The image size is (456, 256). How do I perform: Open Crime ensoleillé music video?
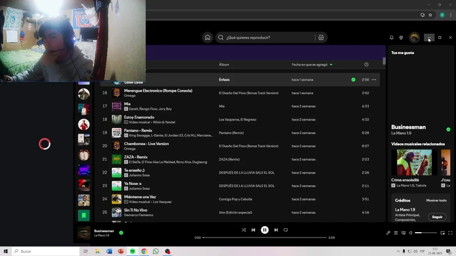tap(414, 162)
